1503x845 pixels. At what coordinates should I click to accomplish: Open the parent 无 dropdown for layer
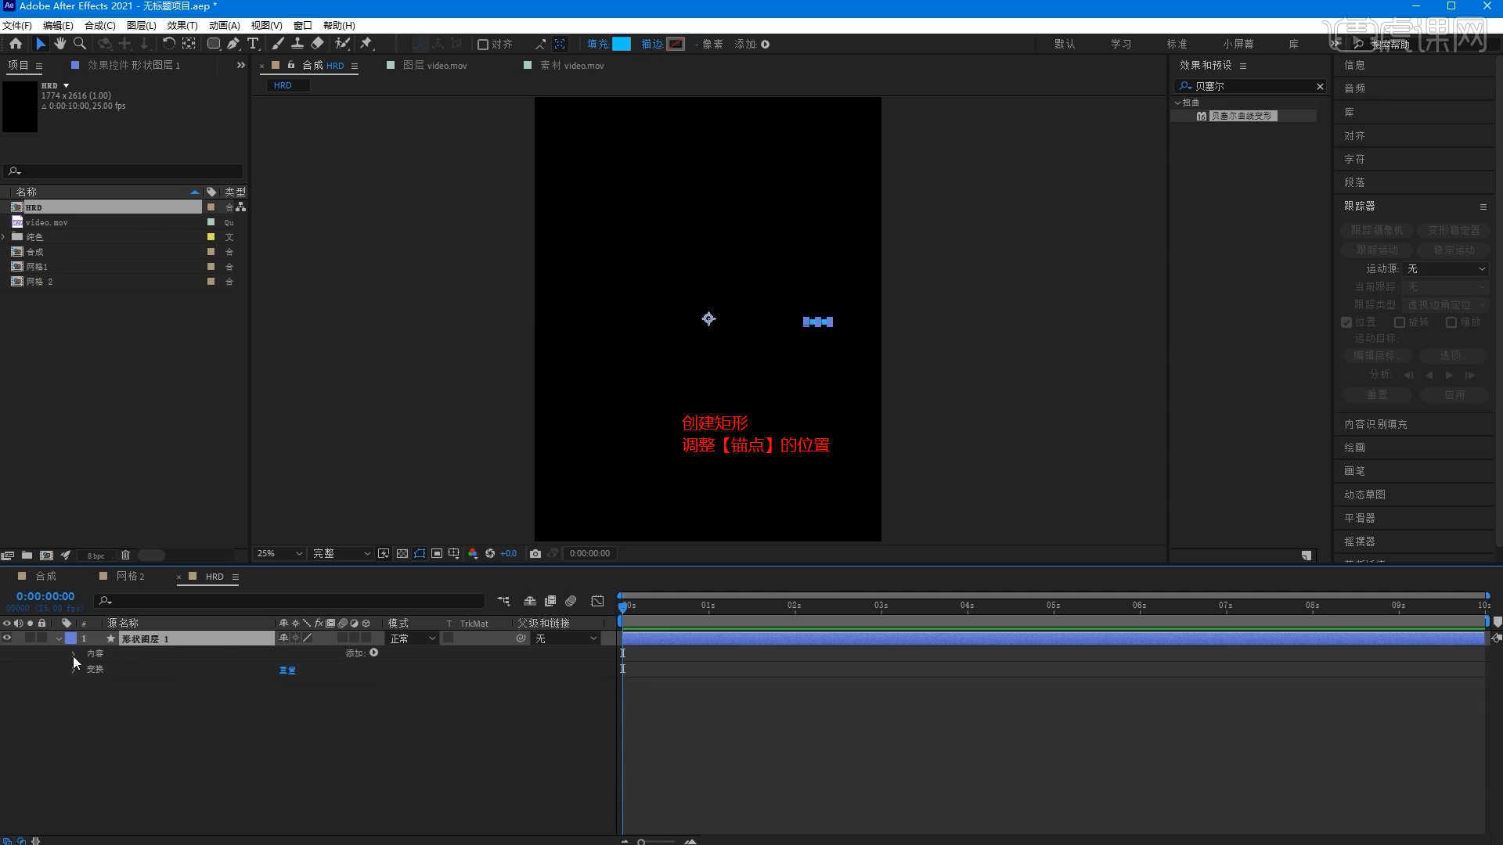point(567,638)
